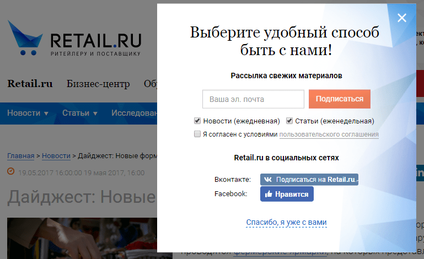Click the Retail.ru в социальных сетях heading
Screen dimensions: 424x259
[286, 158]
